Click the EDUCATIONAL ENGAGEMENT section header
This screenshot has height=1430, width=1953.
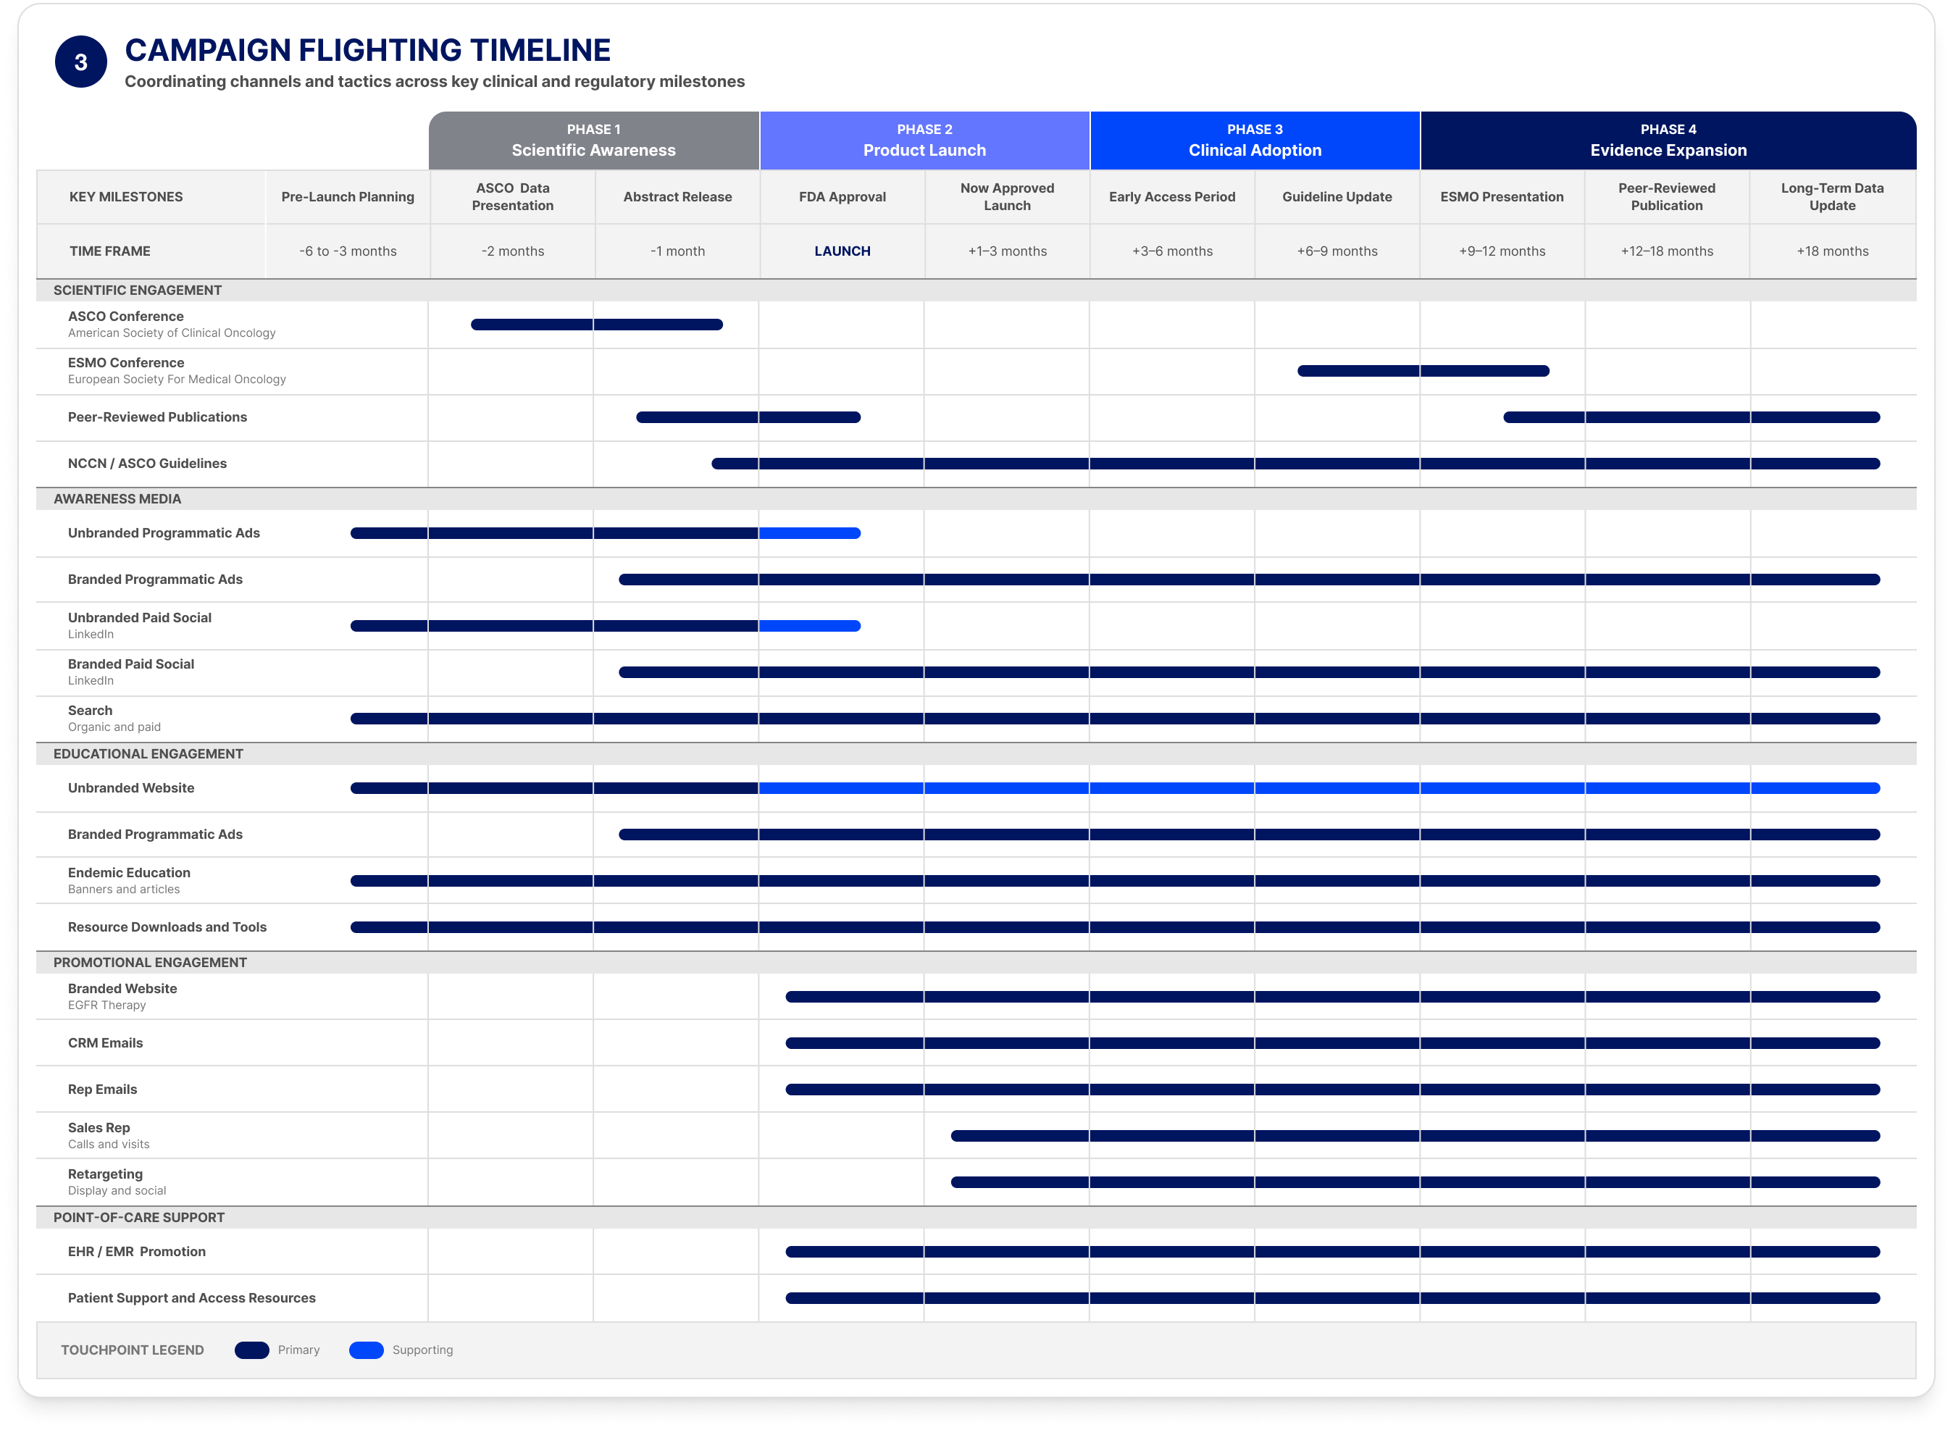pyautogui.click(x=977, y=754)
